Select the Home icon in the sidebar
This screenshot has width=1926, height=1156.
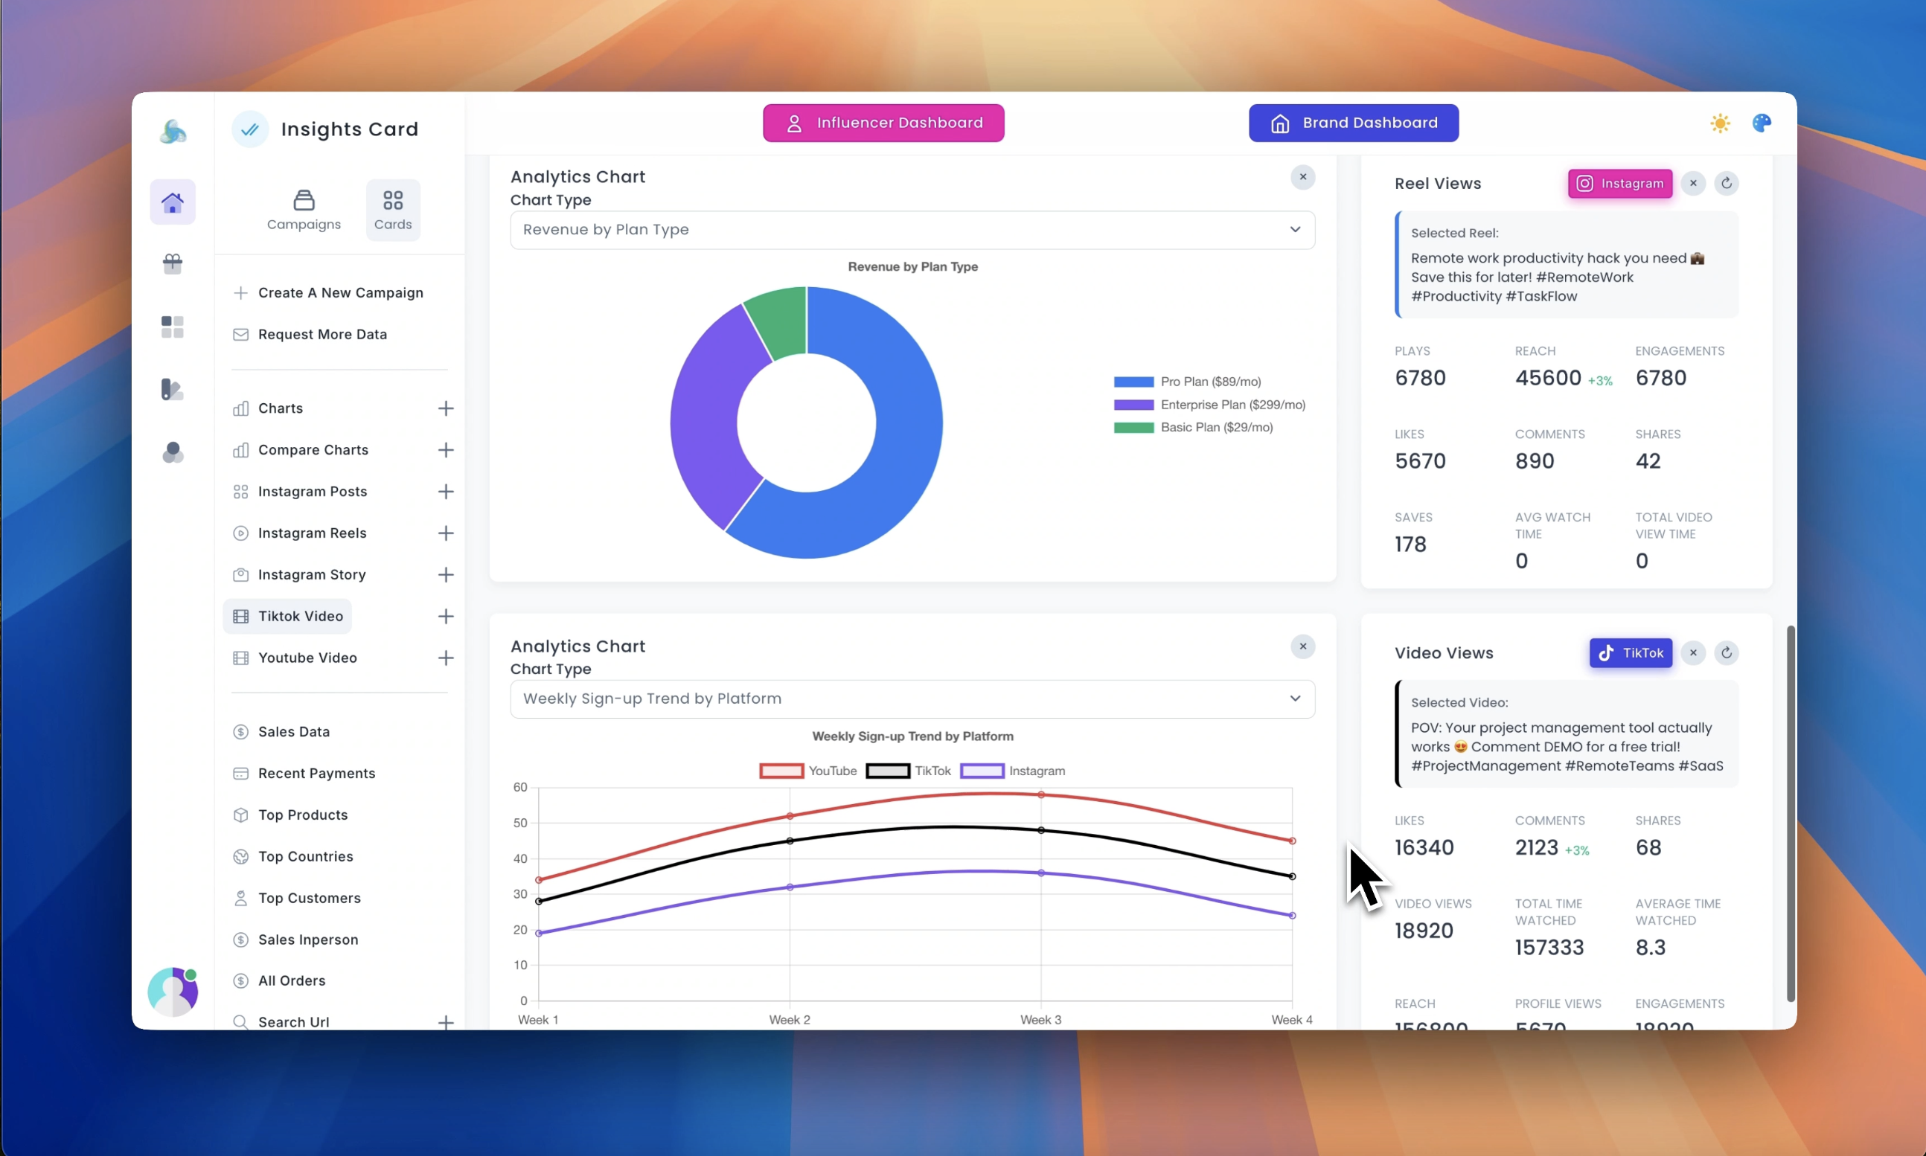[172, 201]
